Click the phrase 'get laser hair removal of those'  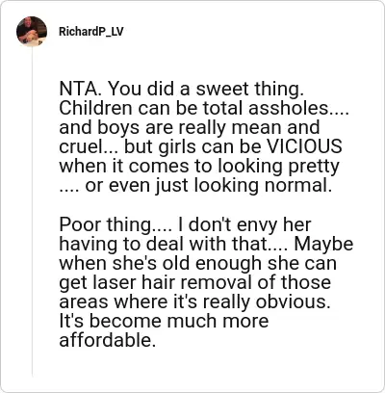click(x=194, y=283)
